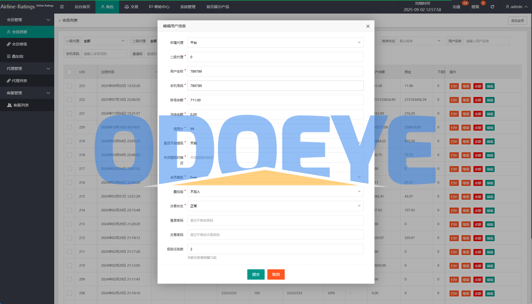The image size is (532, 304).
Task: Open the 提现 notifications with badge 0
Action: [475, 7]
